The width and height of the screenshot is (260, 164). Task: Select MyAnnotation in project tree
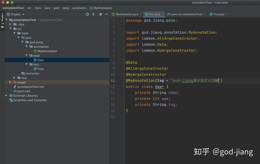pyautogui.click(x=47, y=51)
